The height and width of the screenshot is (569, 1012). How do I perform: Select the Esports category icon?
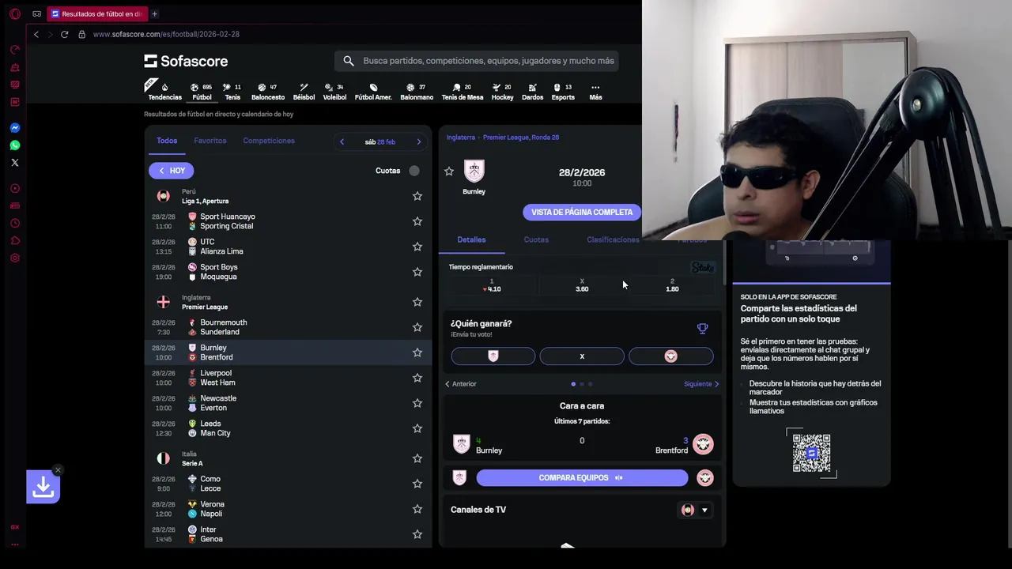[x=563, y=92]
